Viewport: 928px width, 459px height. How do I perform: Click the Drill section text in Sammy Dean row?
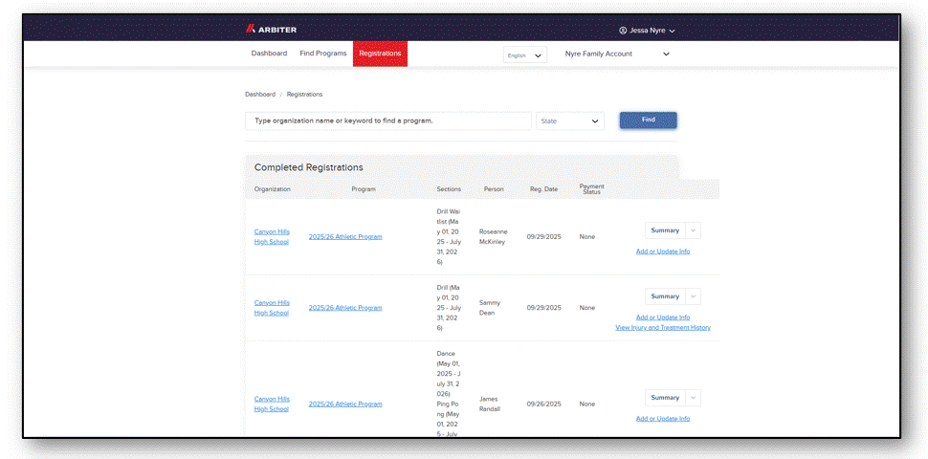(x=449, y=308)
